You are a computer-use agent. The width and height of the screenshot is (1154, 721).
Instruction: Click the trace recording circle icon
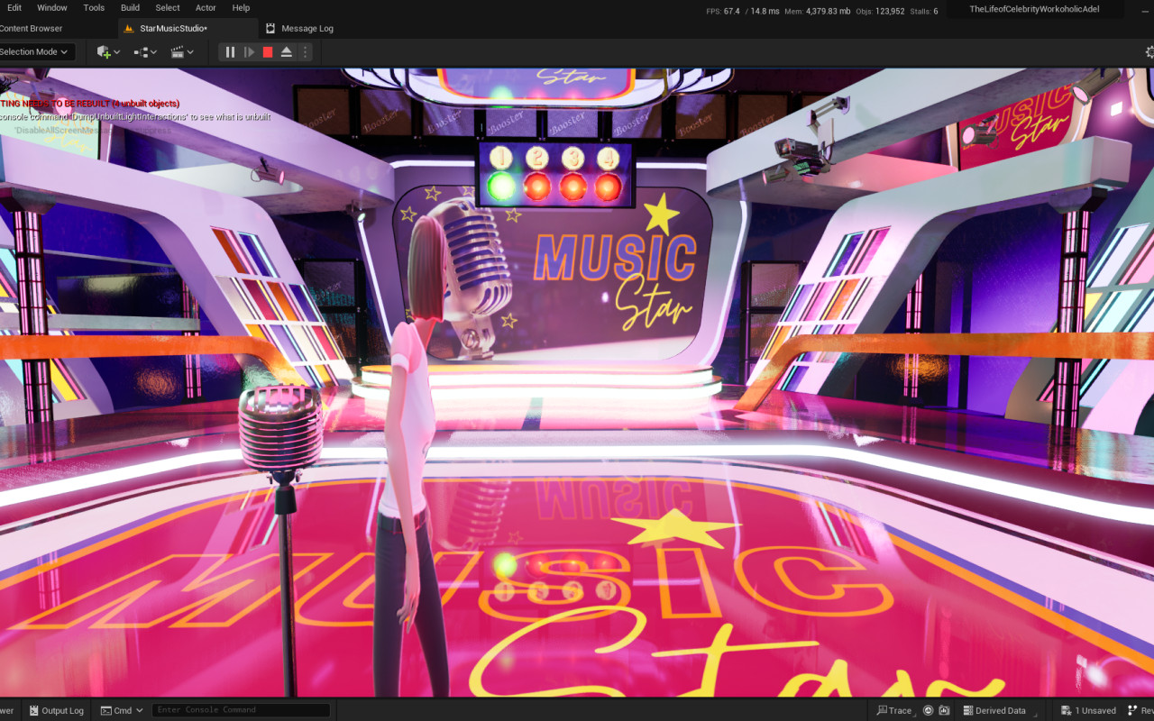[x=929, y=710]
